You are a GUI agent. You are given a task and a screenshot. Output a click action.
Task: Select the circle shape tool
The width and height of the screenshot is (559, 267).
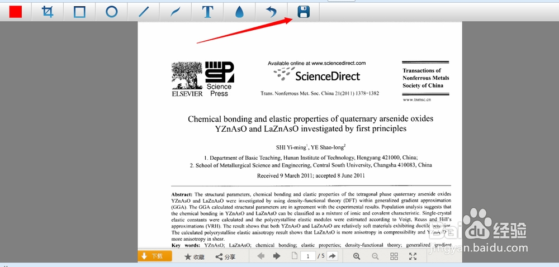pyautogui.click(x=112, y=12)
